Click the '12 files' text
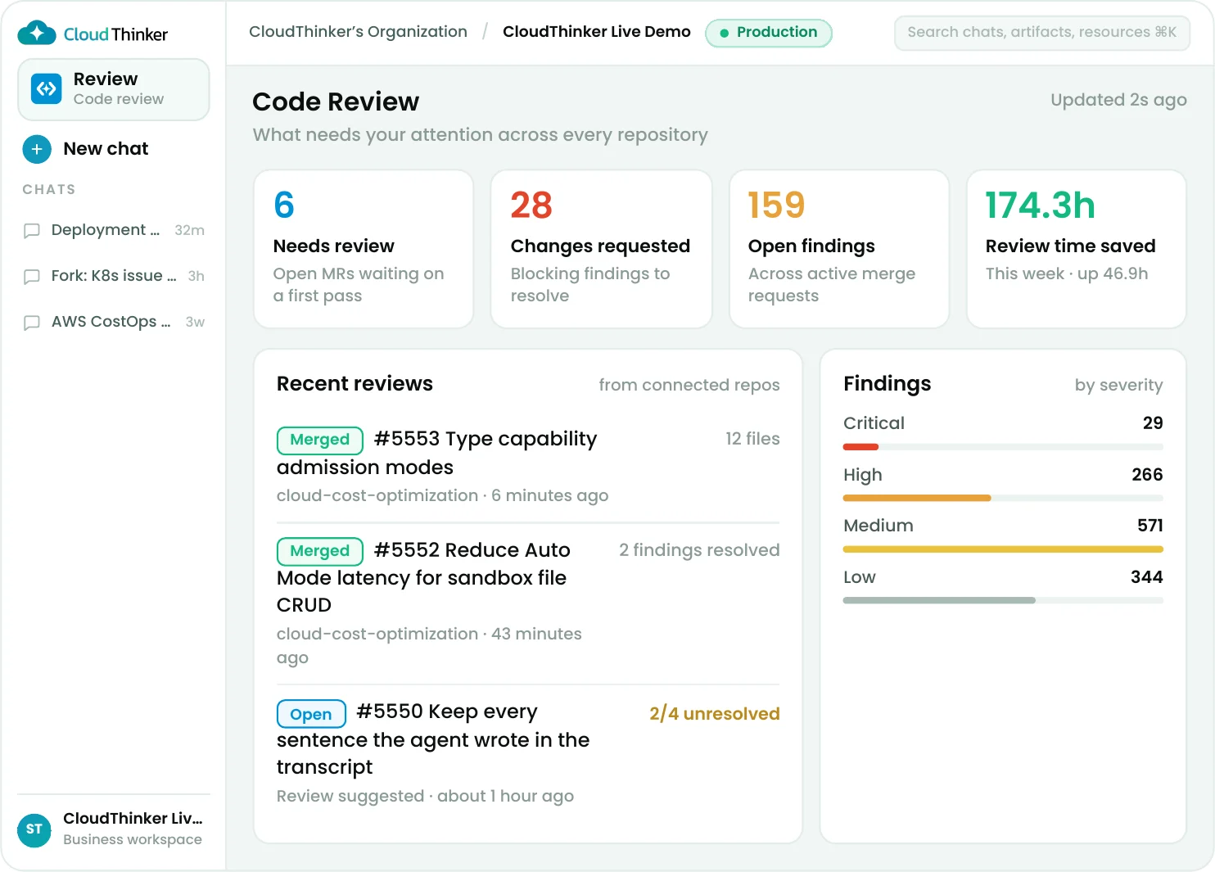This screenshot has width=1215, height=872. pyautogui.click(x=752, y=439)
